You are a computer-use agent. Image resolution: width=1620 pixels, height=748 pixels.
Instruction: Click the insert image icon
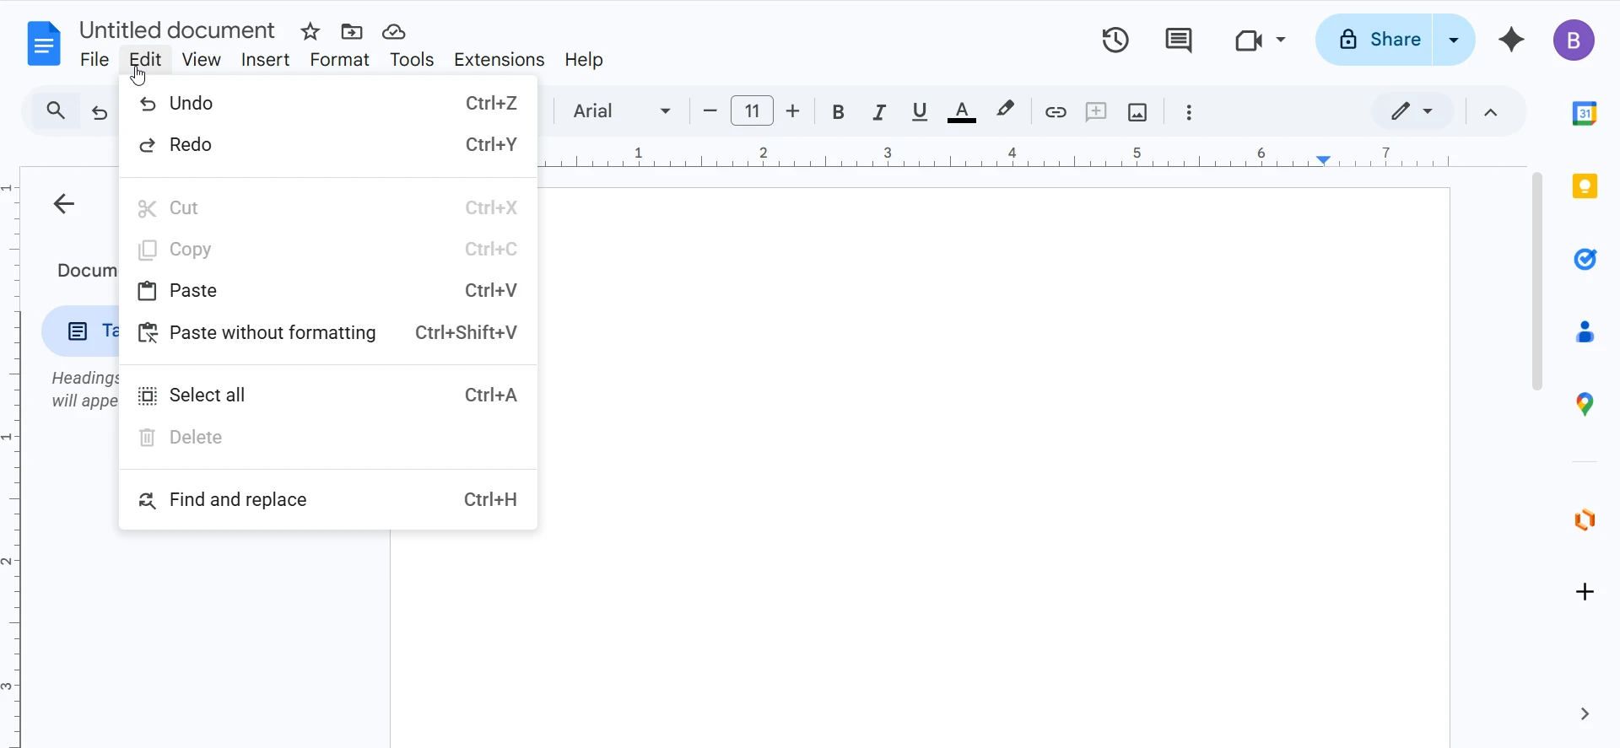point(1137,112)
